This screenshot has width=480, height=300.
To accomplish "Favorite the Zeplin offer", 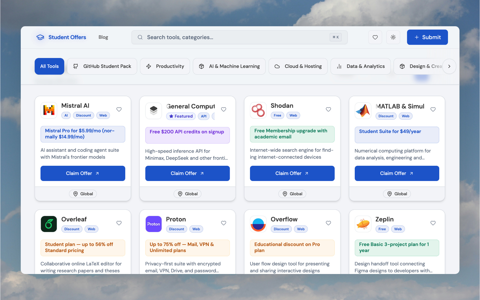I will click(x=433, y=223).
